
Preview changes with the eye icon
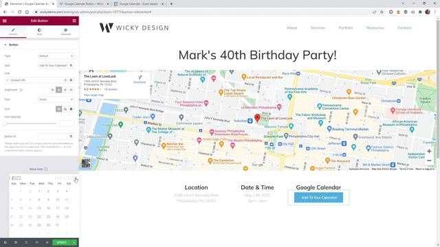(x=47, y=242)
